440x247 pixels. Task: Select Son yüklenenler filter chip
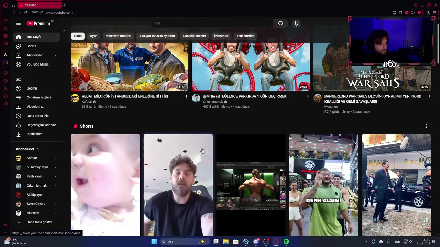[195, 36]
